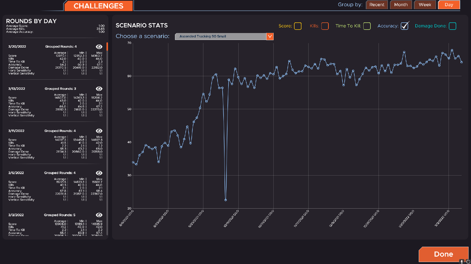
Task: Click the 'SCENARIO STATS' heading
Action: pos(142,25)
